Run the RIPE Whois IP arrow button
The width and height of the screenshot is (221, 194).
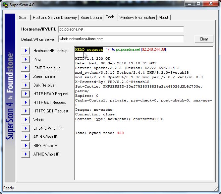coord(26,146)
